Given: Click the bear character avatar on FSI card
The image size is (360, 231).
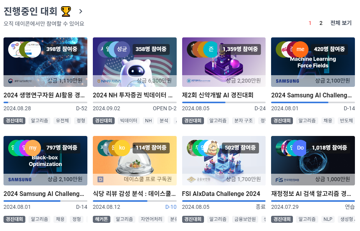Looking at the screenshot, I should pyautogui.click(x=211, y=148).
